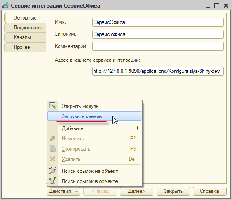Click the Copy document icon

tap(53, 149)
